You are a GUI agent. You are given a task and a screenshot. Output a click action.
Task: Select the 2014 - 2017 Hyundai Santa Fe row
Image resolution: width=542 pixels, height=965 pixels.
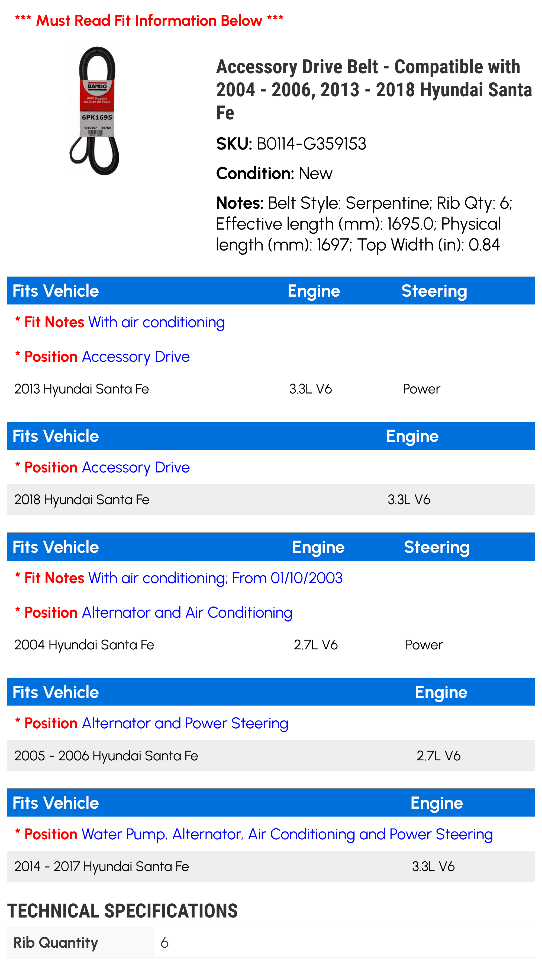[x=271, y=866]
